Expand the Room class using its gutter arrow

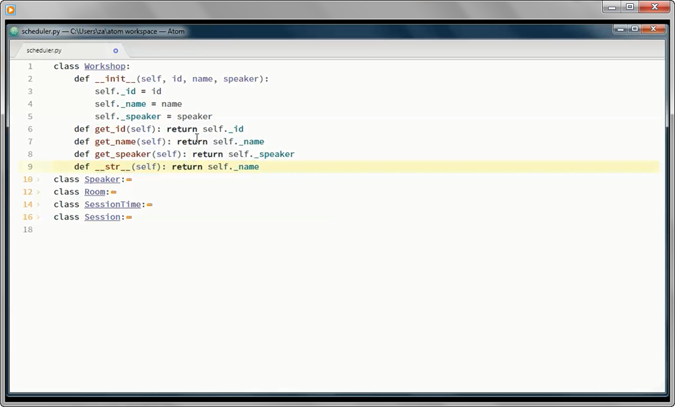point(38,192)
